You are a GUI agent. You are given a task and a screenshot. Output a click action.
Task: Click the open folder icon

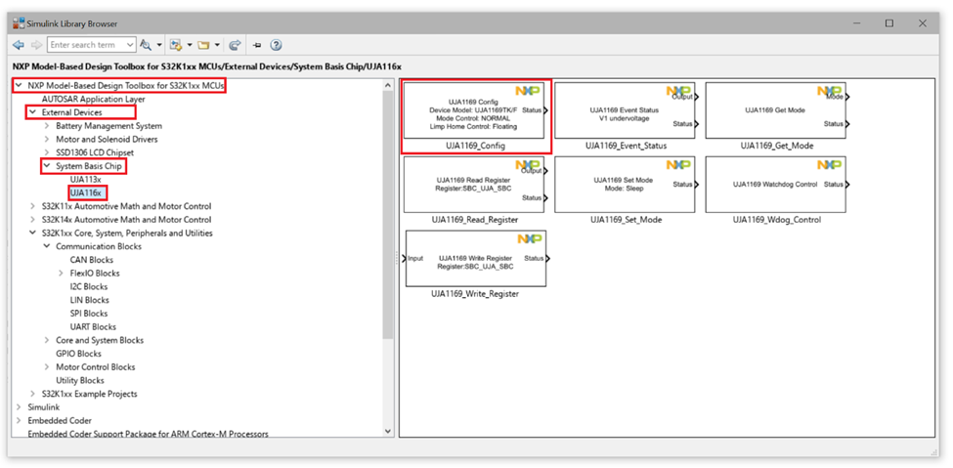pos(203,45)
